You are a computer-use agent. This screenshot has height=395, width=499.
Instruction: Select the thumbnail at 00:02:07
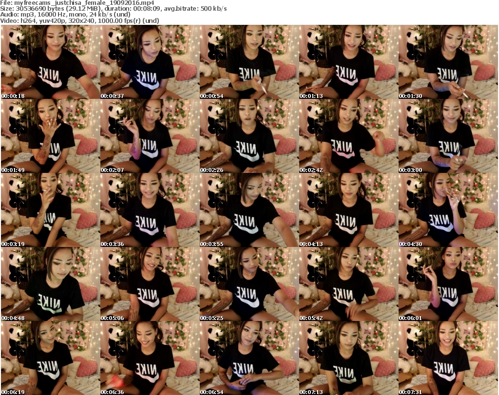[x=150, y=136]
